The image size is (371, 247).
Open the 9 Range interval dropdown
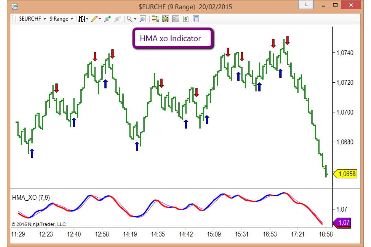tap(61, 19)
